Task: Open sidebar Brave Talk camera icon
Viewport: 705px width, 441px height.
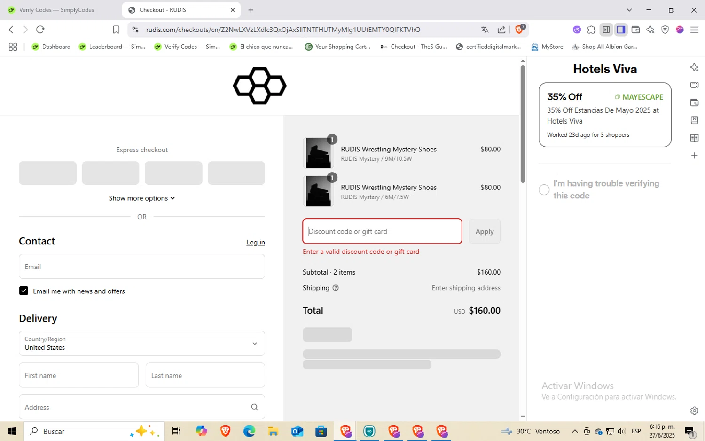Action: click(x=694, y=85)
